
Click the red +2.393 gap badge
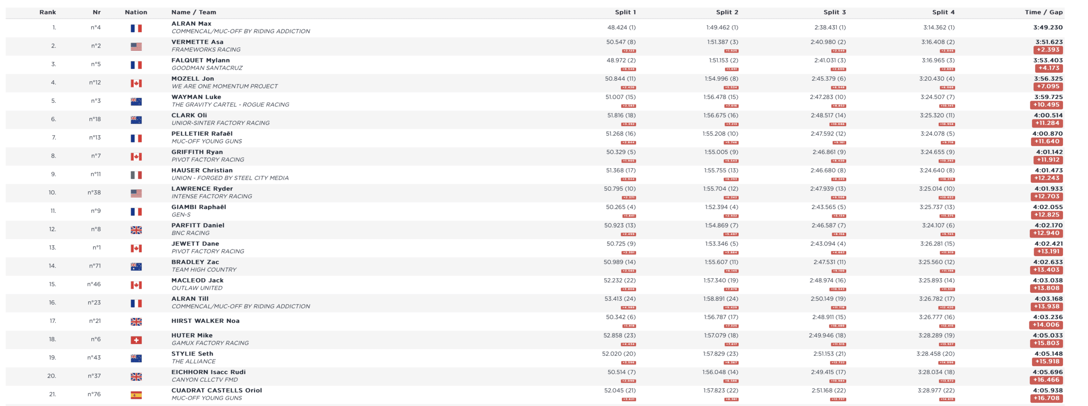(x=1047, y=50)
